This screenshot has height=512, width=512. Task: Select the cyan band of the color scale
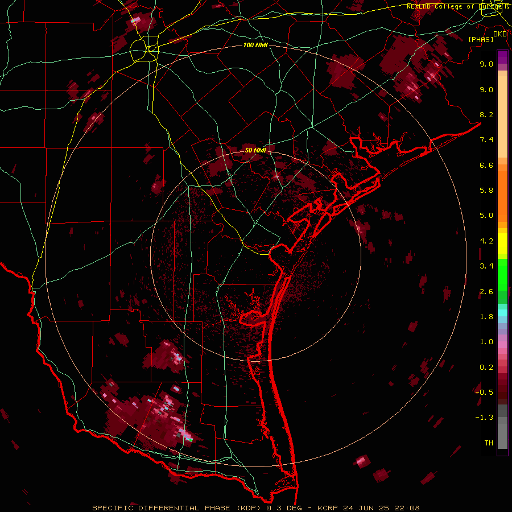(502, 313)
